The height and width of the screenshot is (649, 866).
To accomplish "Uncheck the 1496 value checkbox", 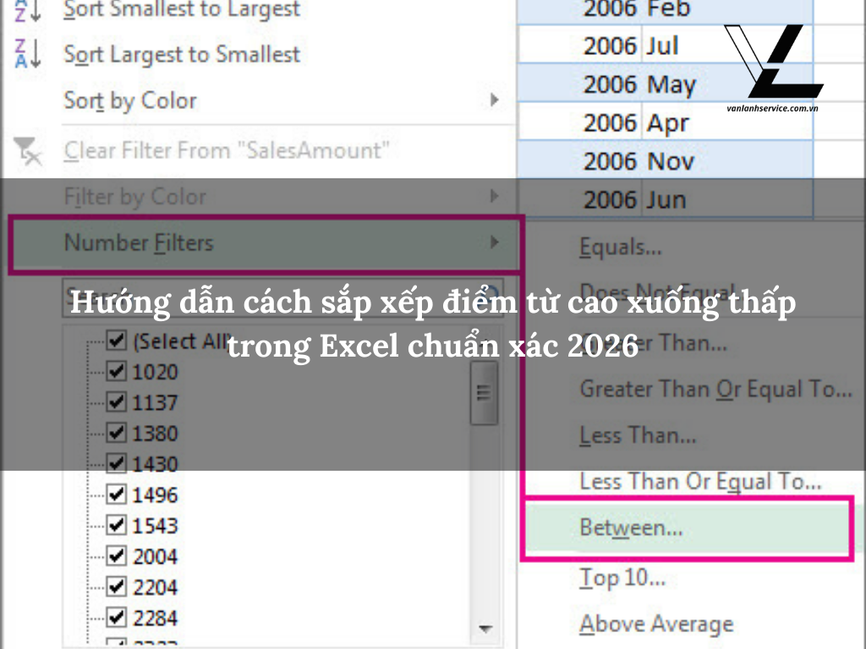I will (x=117, y=494).
